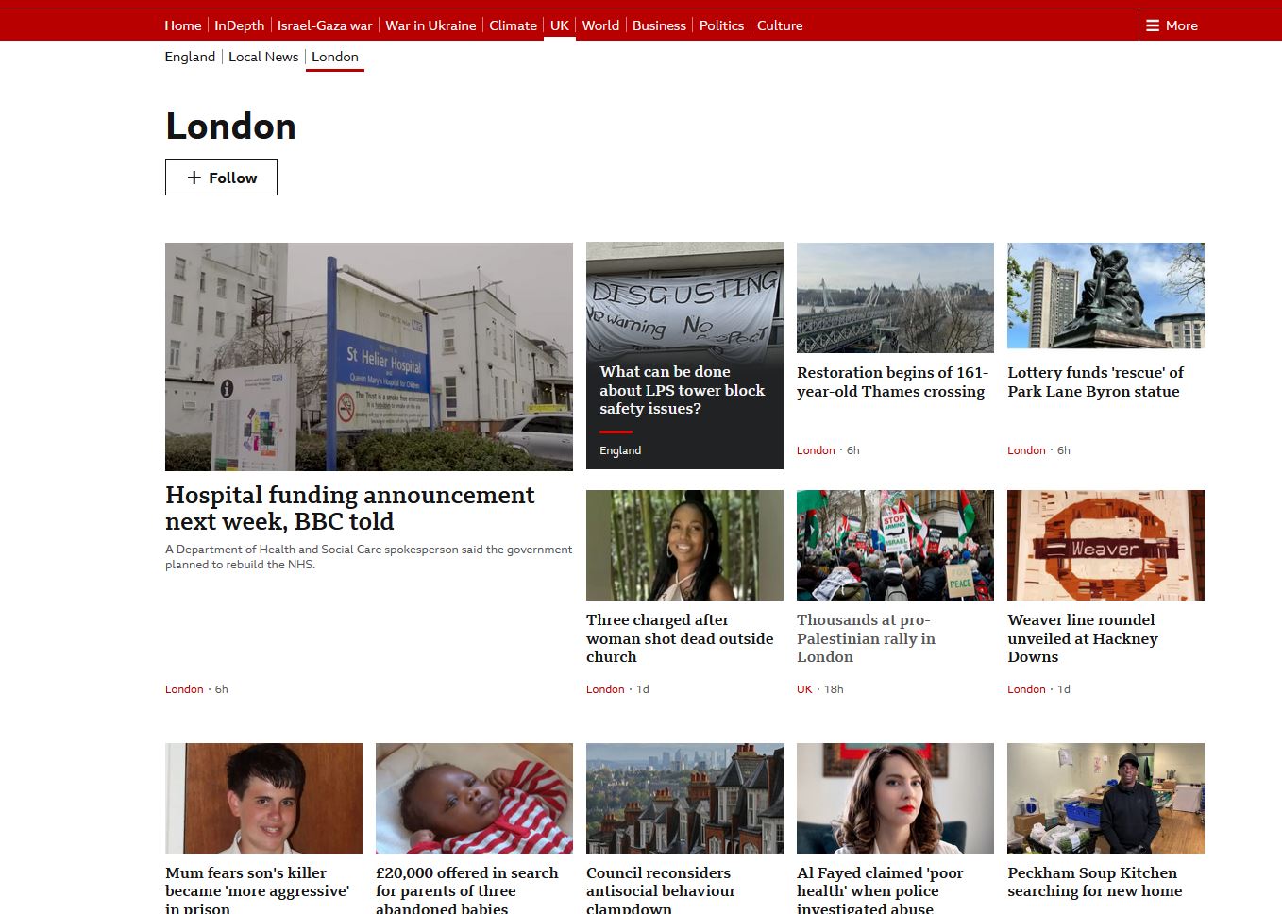Navigate to the Business section
This screenshot has width=1282, height=914.
tap(659, 25)
